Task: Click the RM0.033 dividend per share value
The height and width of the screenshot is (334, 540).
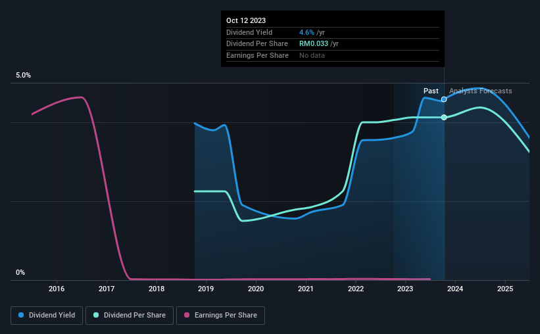Action: click(314, 44)
